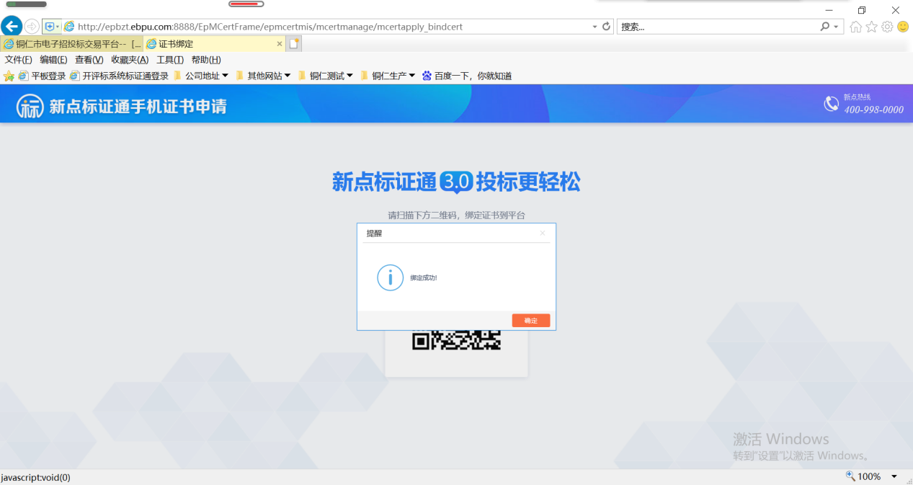This screenshot has height=485, width=913.
Task: Click the add-to-favorites-bar star icon
Action: point(9,76)
